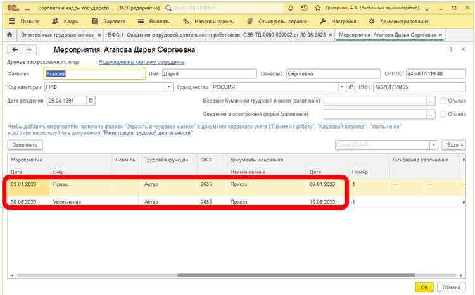Click the back arrow navigation button

(15, 49)
